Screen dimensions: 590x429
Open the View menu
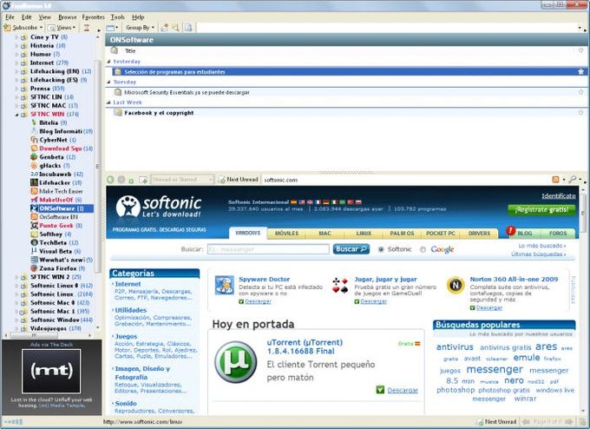[44, 17]
